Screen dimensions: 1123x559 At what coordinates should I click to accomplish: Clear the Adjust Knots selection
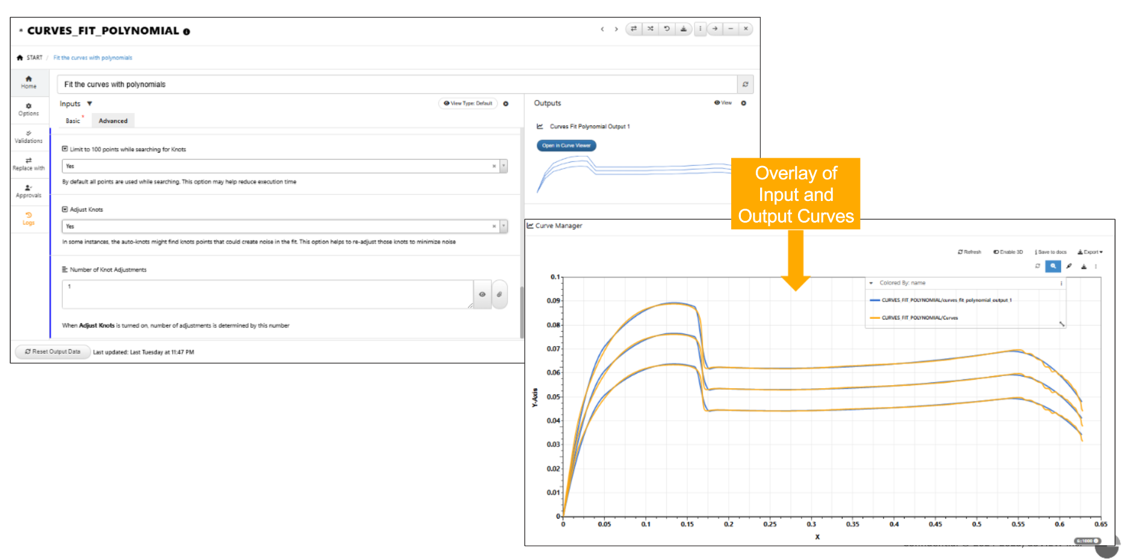(494, 226)
